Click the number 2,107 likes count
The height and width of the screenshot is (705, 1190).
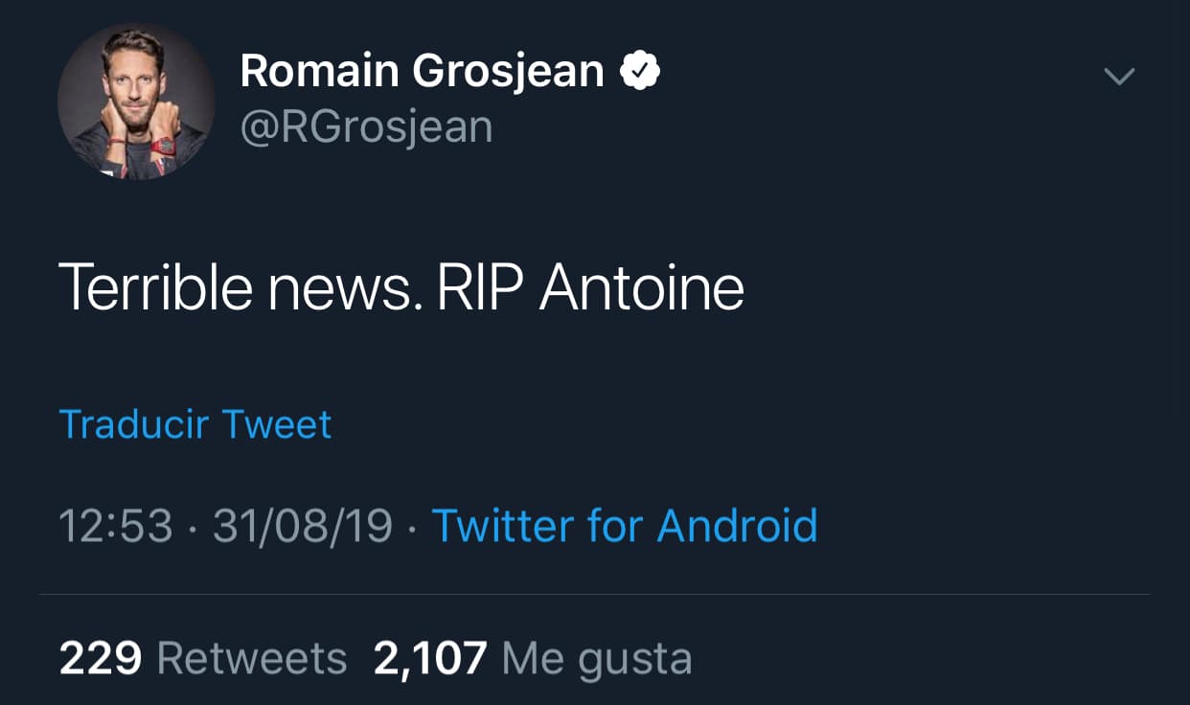click(430, 659)
